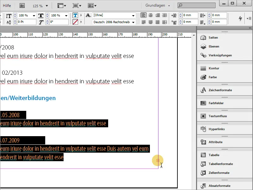The height and width of the screenshot is (190, 253).
Task: Click the left indent stepper arrows
Action: click(180, 15)
